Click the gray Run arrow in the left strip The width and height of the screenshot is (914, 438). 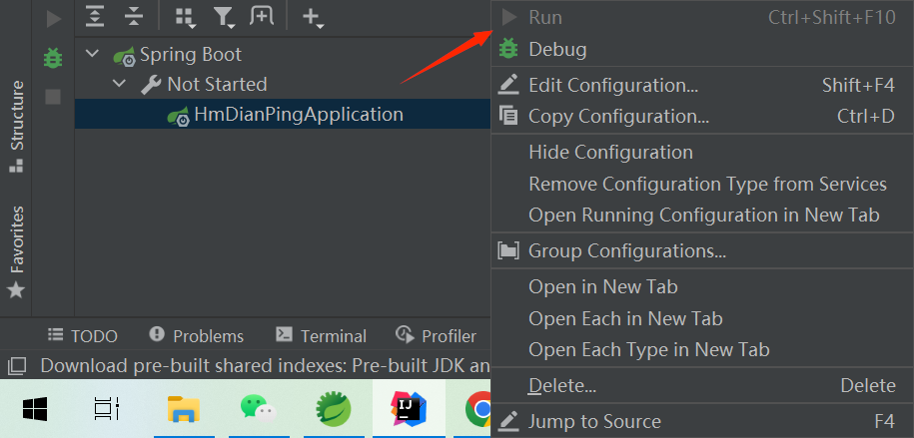54,19
